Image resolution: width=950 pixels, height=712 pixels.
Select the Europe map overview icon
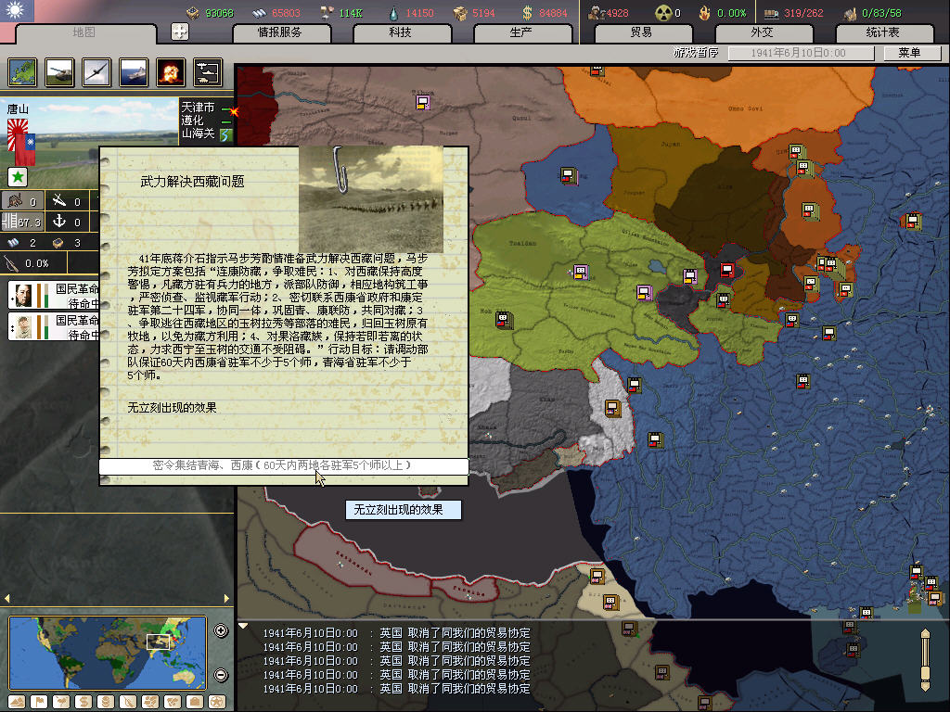(23, 71)
